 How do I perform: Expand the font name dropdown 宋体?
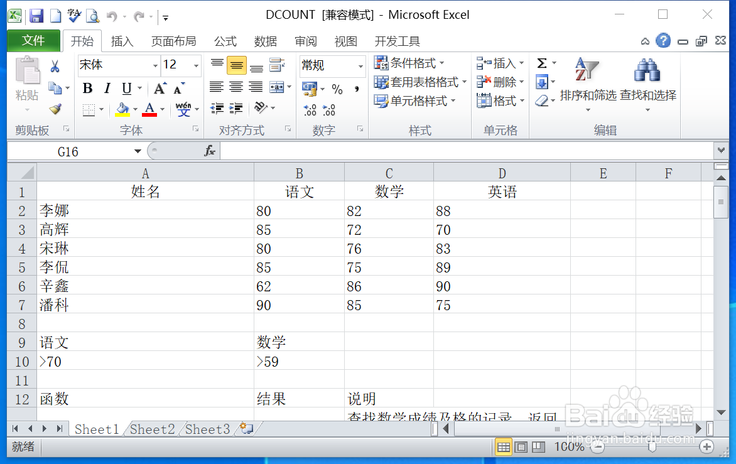(x=155, y=66)
